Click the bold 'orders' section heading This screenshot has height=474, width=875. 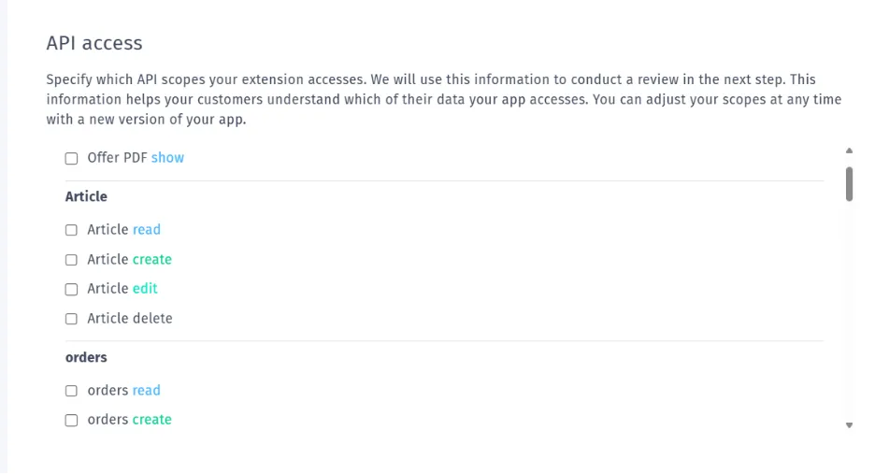(x=86, y=357)
